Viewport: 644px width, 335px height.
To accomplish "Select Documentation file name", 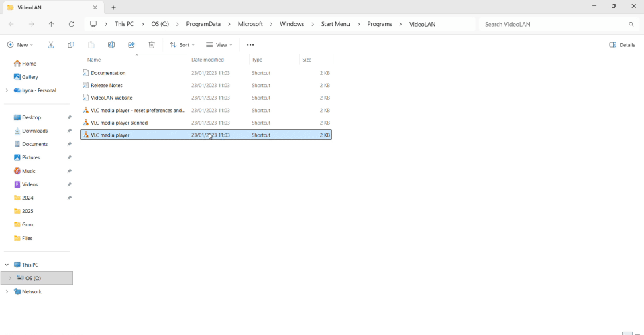I will [108, 73].
